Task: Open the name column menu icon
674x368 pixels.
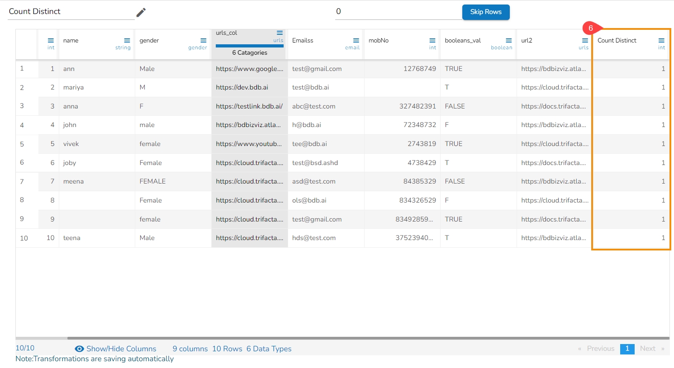Action: pos(127,41)
